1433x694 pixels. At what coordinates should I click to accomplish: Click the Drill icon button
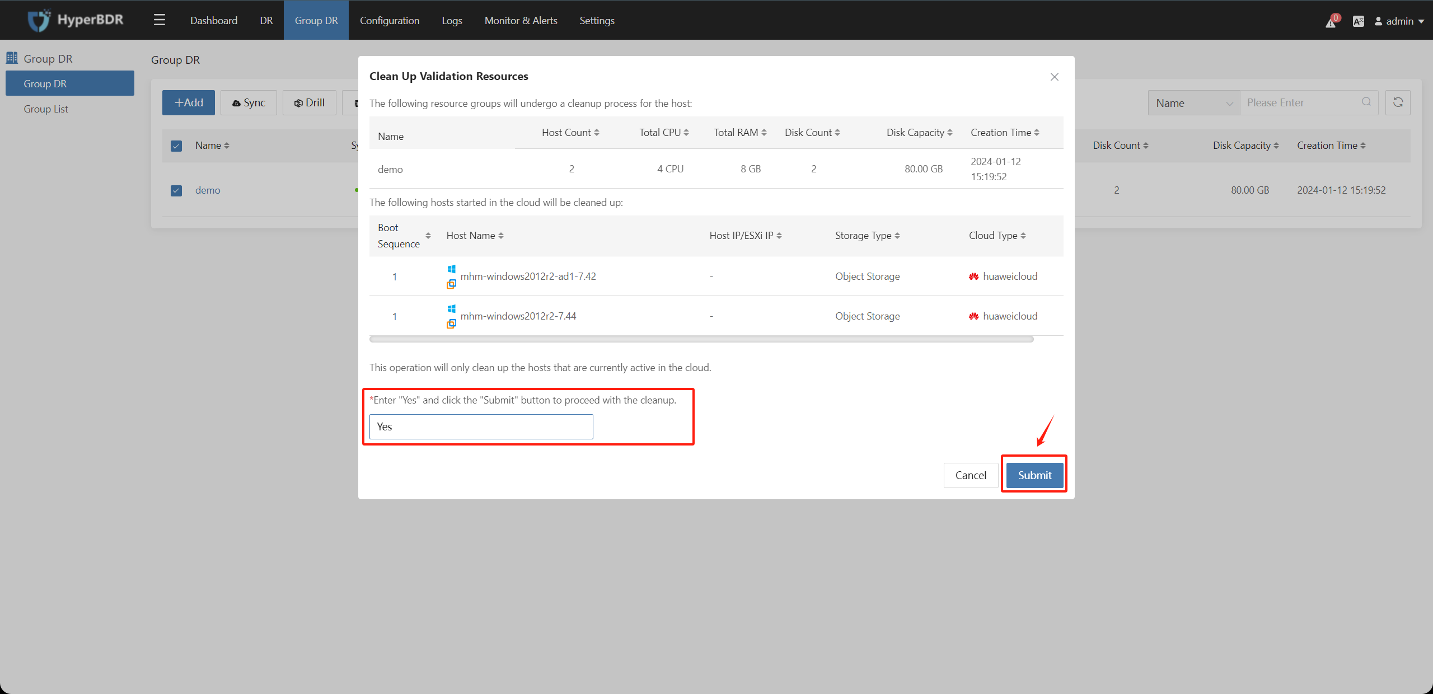coord(311,103)
